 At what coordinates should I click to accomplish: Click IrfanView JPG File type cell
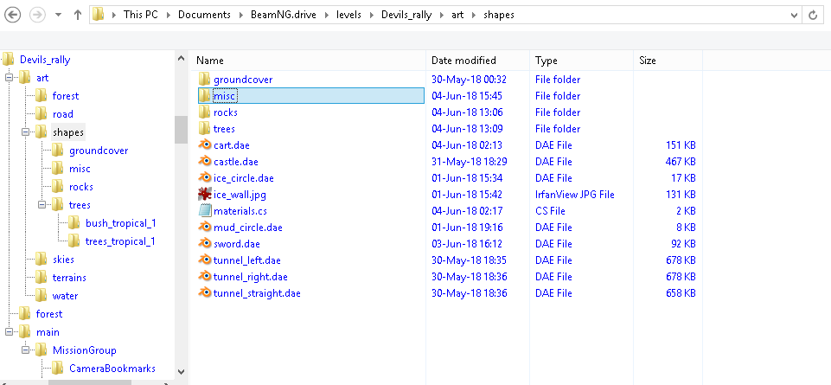click(x=575, y=195)
